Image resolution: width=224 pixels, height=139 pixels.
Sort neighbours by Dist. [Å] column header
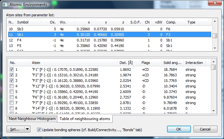pos(128,62)
